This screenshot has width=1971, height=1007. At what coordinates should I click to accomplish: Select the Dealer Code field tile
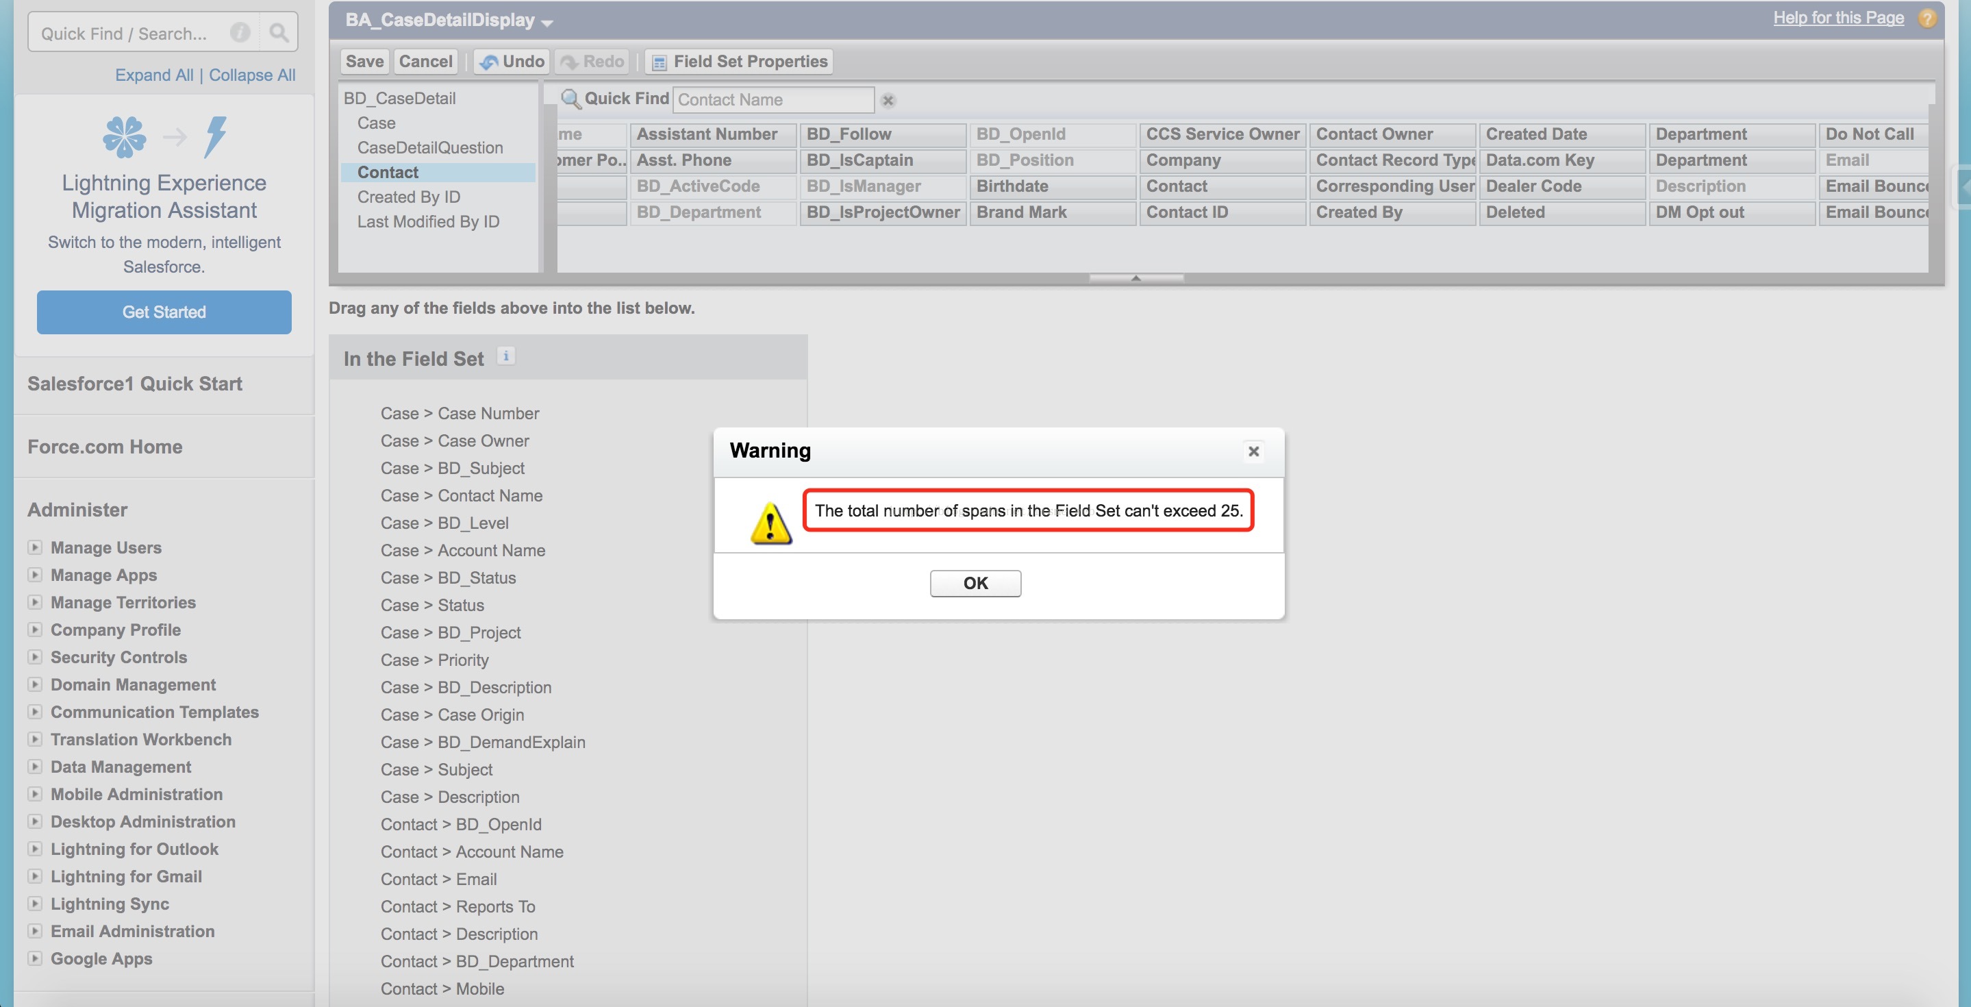tap(1561, 187)
